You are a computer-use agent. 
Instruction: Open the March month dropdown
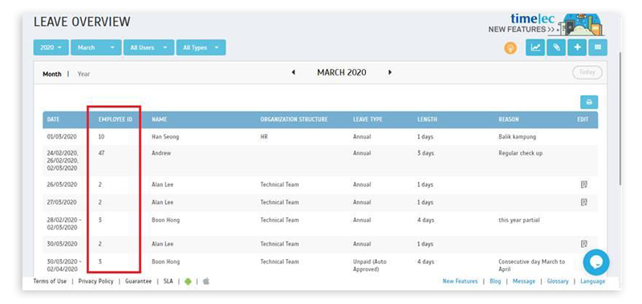(96, 47)
